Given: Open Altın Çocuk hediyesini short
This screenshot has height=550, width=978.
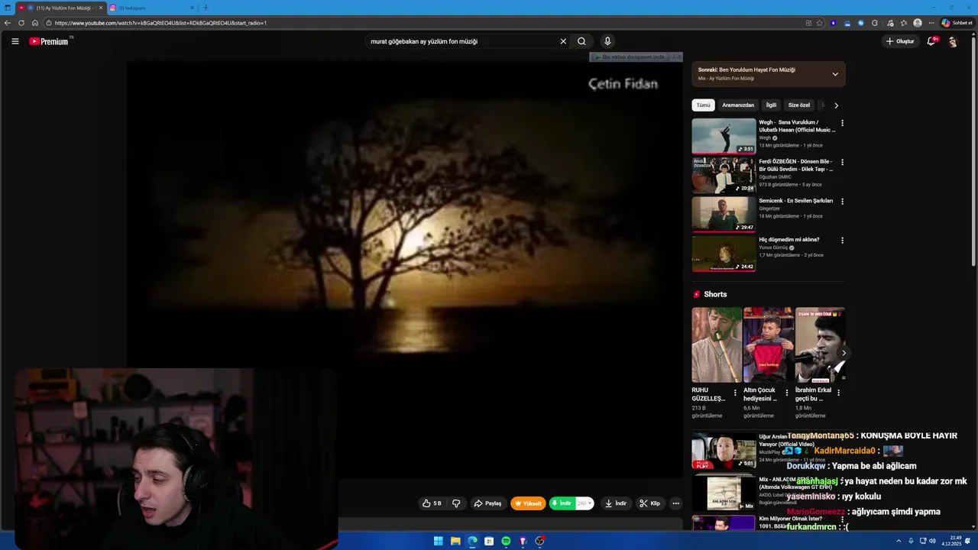Looking at the screenshot, I should tap(768, 345).
